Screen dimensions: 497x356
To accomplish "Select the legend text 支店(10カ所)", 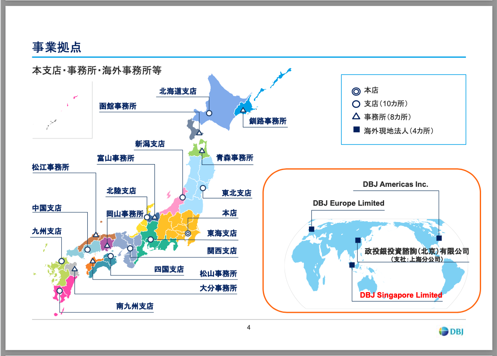I will [386, 104].
